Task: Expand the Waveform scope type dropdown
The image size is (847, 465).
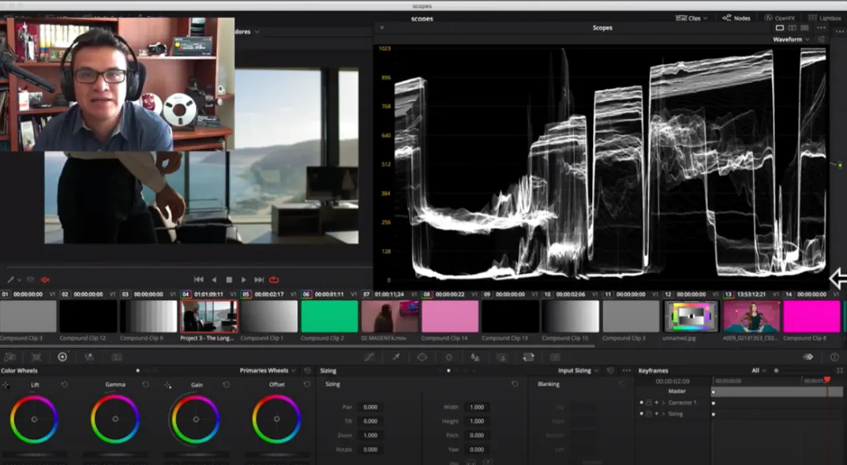Action: click(791, 40)
